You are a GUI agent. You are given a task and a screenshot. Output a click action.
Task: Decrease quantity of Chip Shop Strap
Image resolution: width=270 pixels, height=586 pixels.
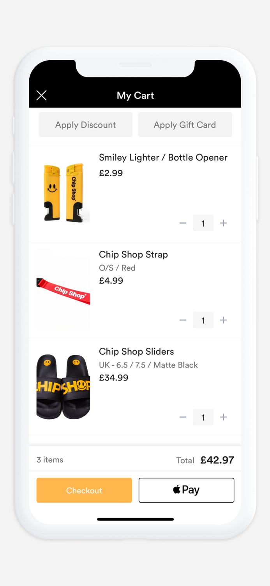point(183,320)
